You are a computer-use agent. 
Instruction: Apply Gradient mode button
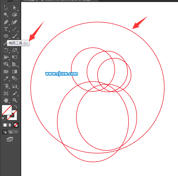pos(10,125)
